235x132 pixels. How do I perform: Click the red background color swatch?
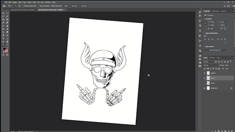(6, 51)
